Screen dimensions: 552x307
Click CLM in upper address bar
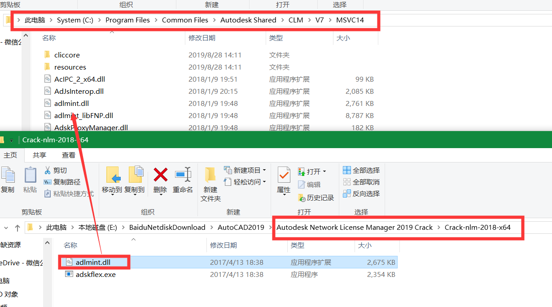[x=296, y=20]
